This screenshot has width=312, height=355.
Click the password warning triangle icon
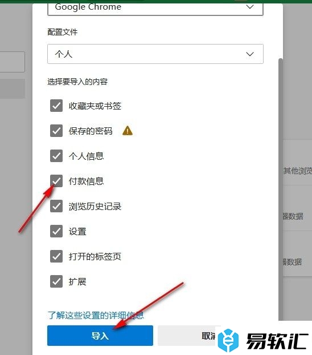[x=128, y=131]
